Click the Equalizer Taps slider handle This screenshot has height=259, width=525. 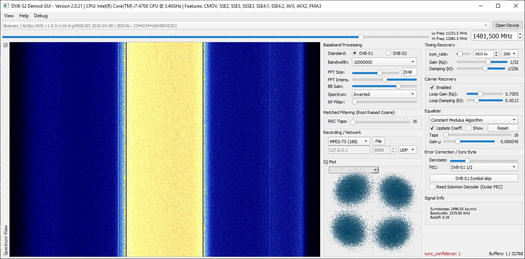(446, 135)
